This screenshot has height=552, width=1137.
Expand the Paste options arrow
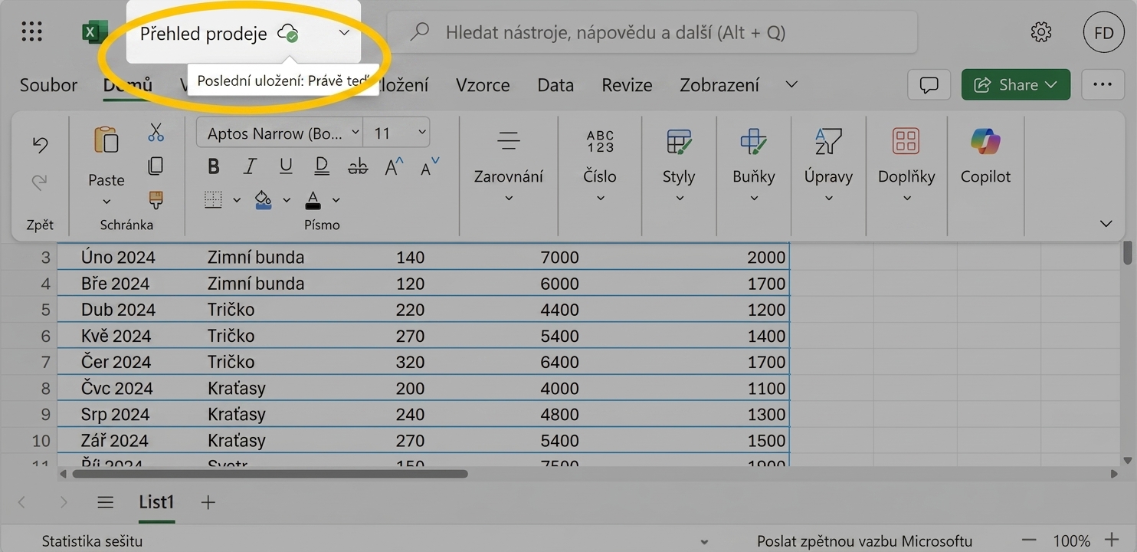(x=106, y=202)
